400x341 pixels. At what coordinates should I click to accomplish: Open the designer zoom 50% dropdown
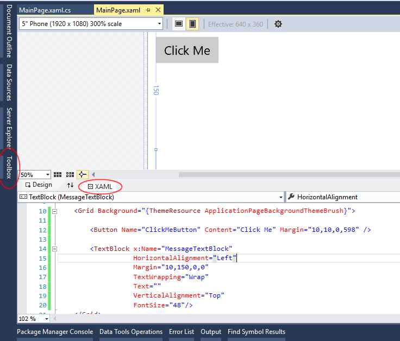click(35, 175)
